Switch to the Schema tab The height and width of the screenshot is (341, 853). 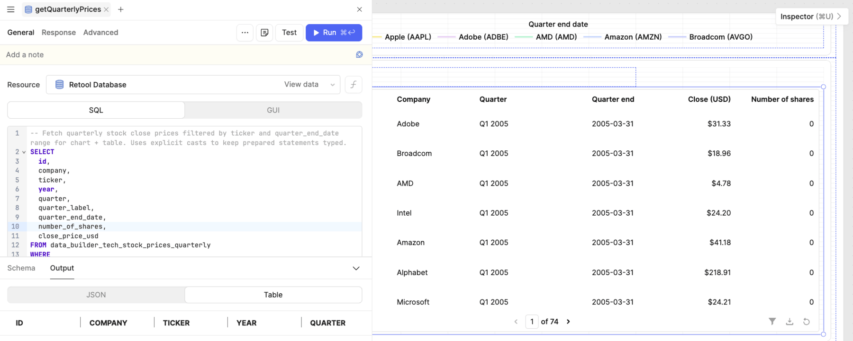[21, 268]
